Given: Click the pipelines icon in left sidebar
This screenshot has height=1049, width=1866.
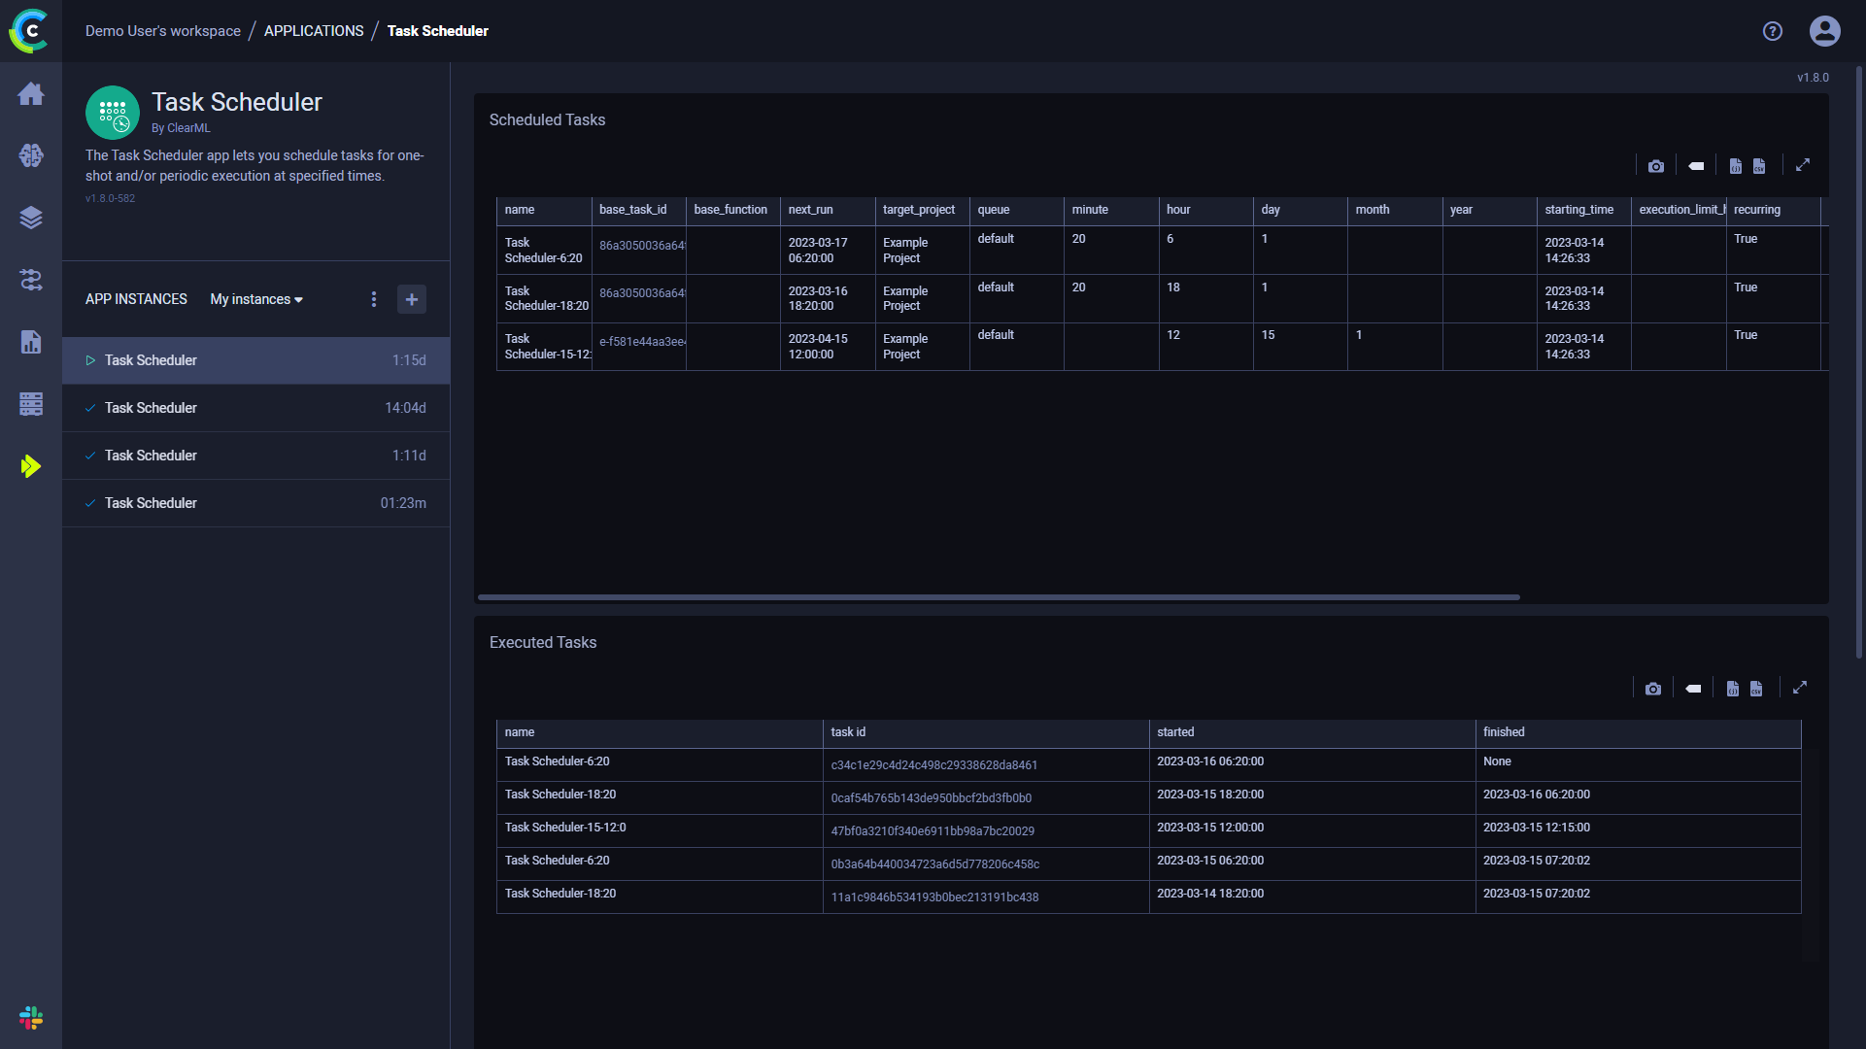Looking at the screenshot, I should (31, 279).
